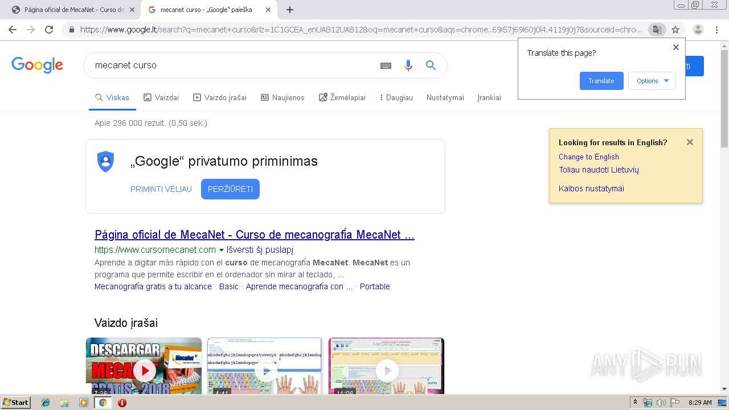
Task: Open Windows Explorer folder from taskbar
Action: point(64,403)
